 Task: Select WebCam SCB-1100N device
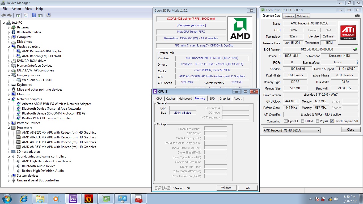click(37, 80)
